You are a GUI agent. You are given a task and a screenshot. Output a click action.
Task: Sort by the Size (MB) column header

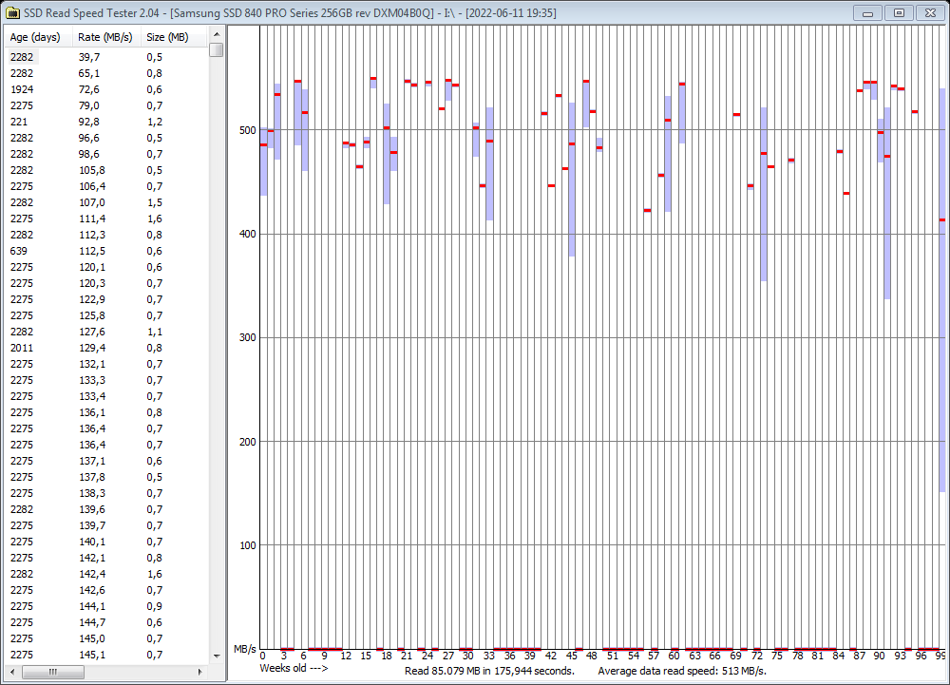[175, 37]
